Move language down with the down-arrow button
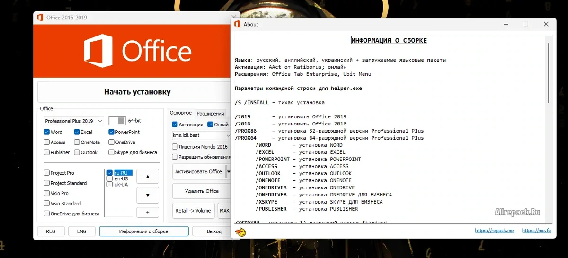 click(148, 195)
